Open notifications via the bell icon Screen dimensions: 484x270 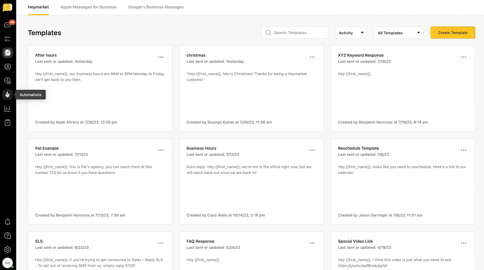click(7, 222)
